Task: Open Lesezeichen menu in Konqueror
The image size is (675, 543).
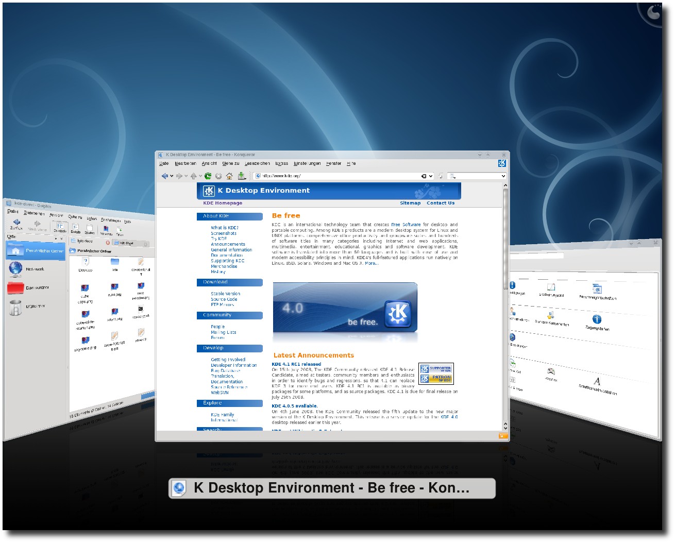Action: coord(257,163)
